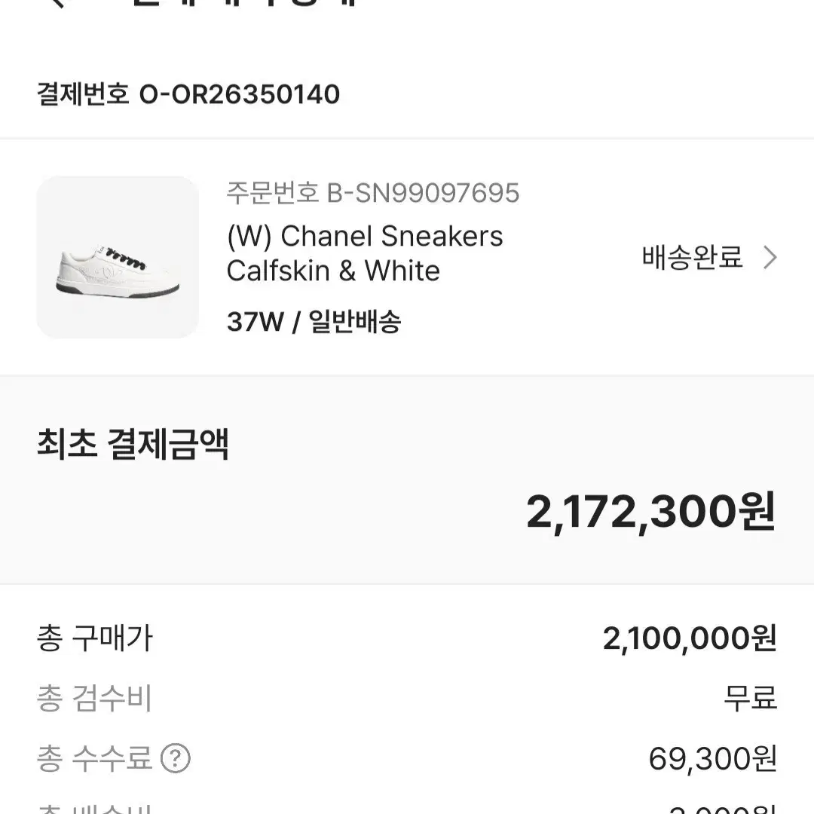Tap the 37W / 일반배송 option text

coord(314,323)
